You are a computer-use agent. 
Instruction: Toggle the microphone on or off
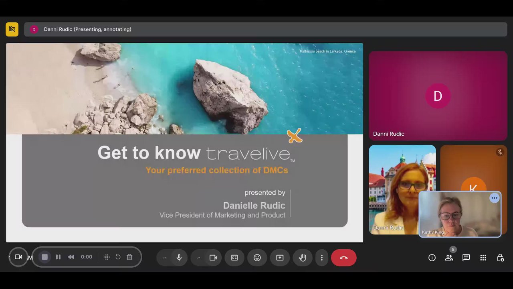[179, 258]
